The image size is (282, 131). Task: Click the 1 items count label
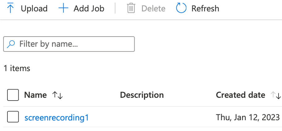coord(17,68)
